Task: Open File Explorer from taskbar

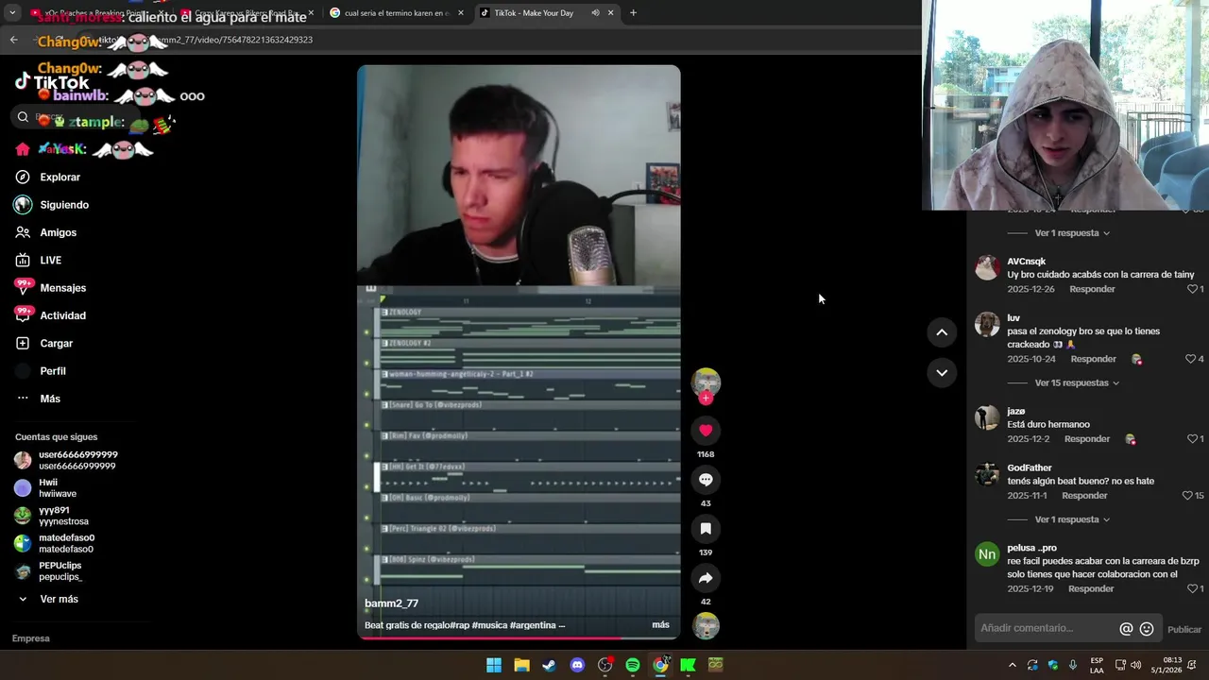Action: click(x=521, y=665)
